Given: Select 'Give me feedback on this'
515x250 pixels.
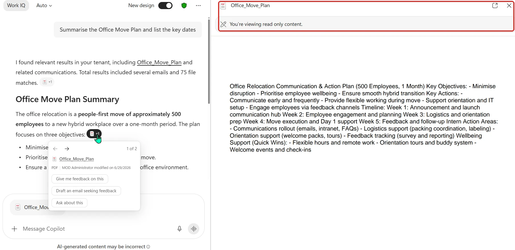Looking at the screenshot, I should click(x=80, y=179).
